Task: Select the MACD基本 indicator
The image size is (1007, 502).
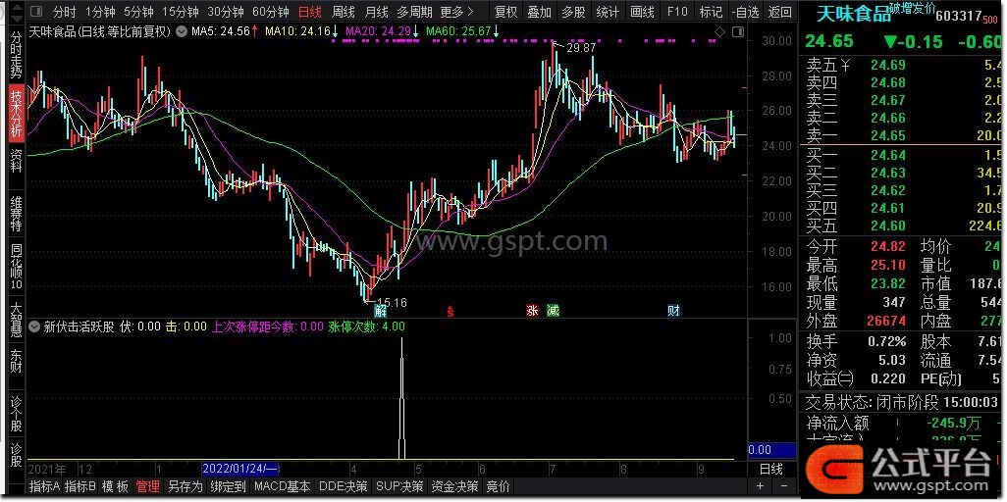Action: 282,486
